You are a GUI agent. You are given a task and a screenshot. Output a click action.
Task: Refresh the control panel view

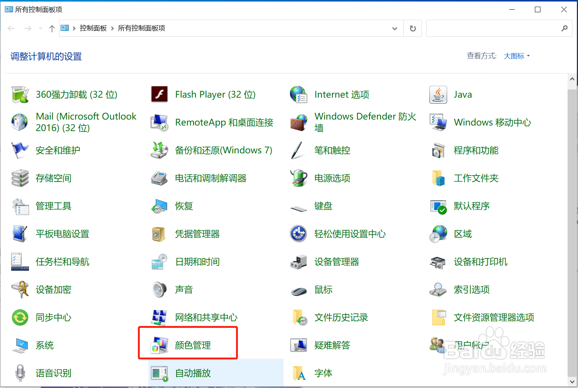coord(413,29)
